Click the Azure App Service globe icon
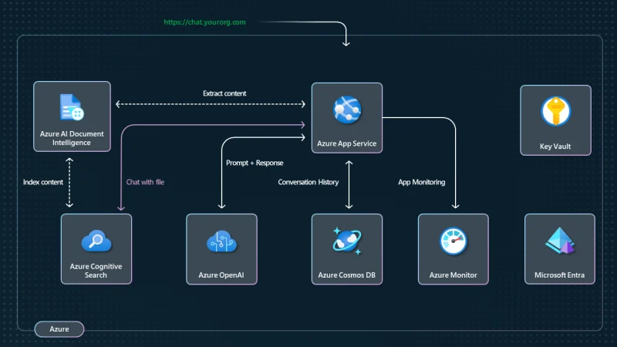617x347 pixels. point(346,109)
